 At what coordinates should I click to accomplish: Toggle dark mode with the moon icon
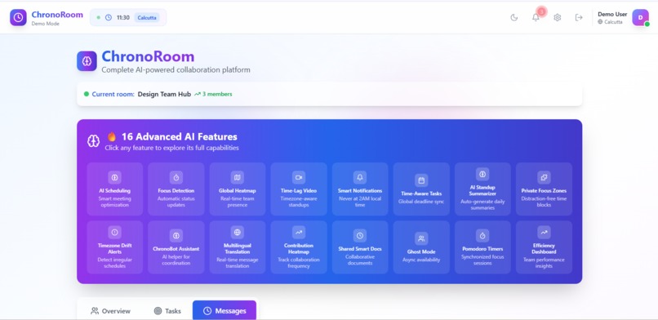[x=514, y=17]
